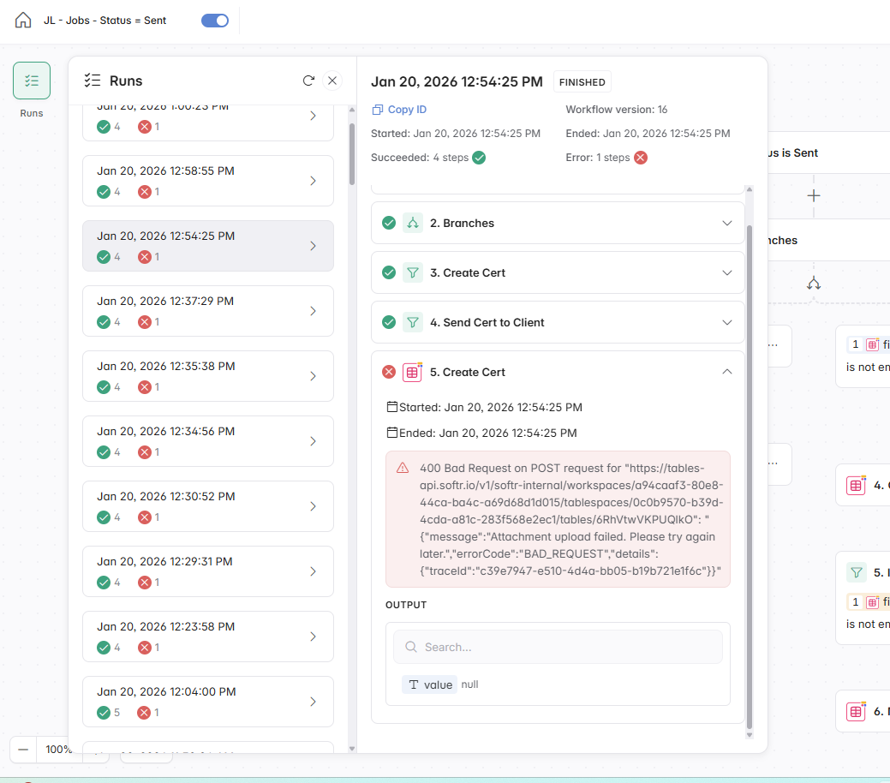The image size is (890, 783).
Task: Click the runs list scrollbar
Action: coord(351,154)
